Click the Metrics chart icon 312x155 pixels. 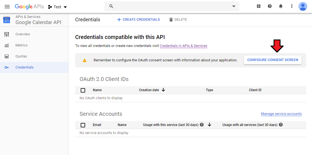pos(7,45)
